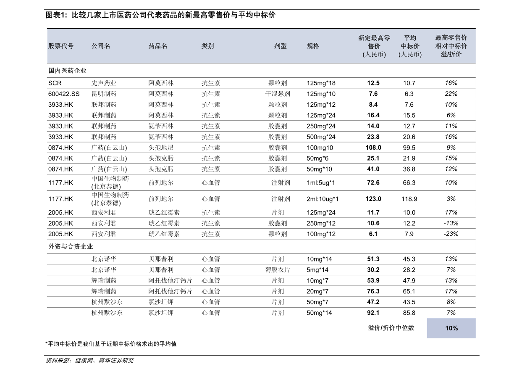Select the bold price 12.5
The width and height of the screenshot is (514, 372).
coord(373,83)
